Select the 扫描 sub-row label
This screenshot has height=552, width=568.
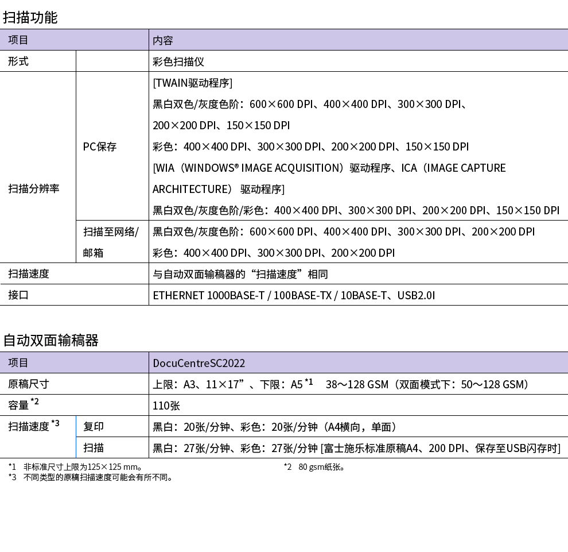pos(94,448)
